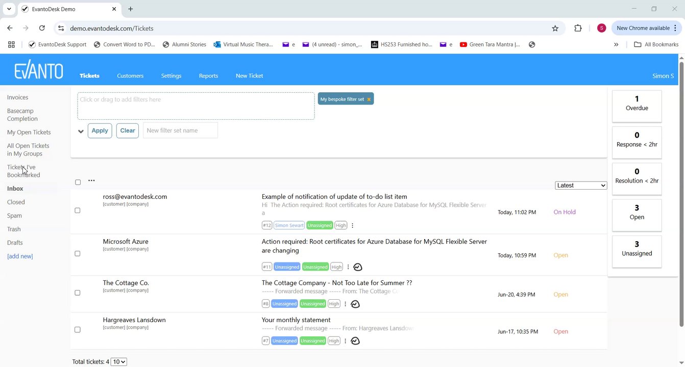Open Chrome menu three dots
The height and width of the screenshot is (367, 685).
pos(676,29)
